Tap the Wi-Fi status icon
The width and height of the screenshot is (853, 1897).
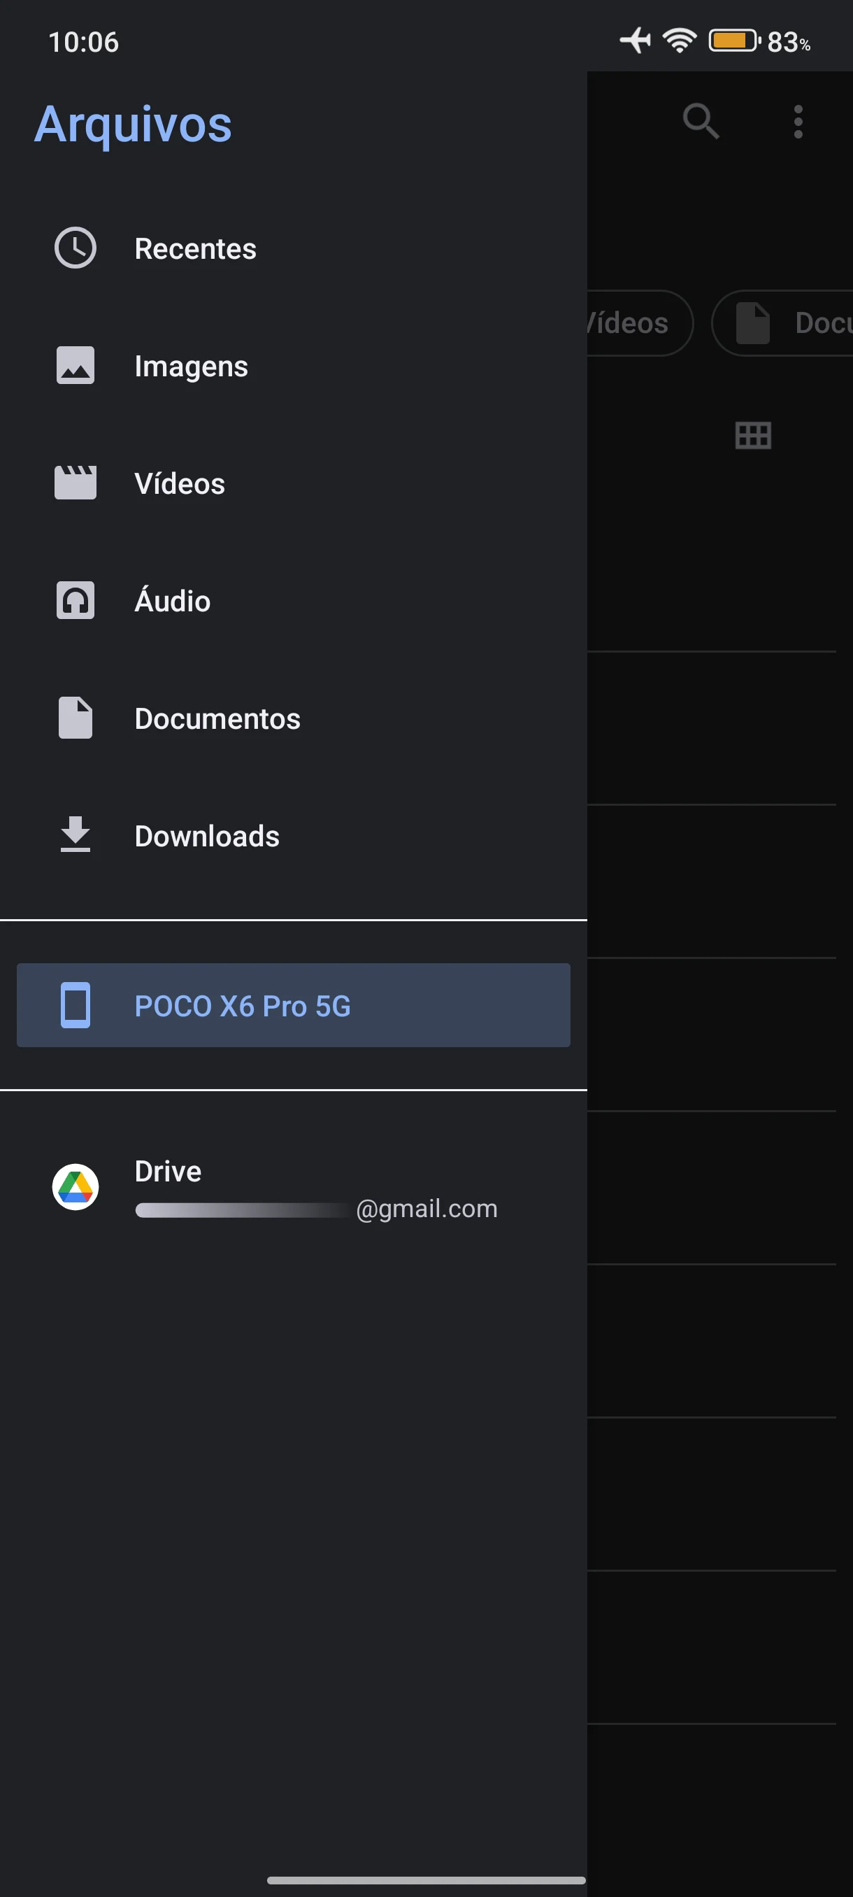(x=680, y=41)
